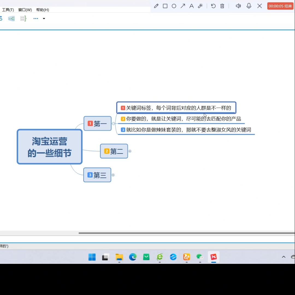Expand the 第二 branch
The image size is (295, 295).
pos(130,151)
